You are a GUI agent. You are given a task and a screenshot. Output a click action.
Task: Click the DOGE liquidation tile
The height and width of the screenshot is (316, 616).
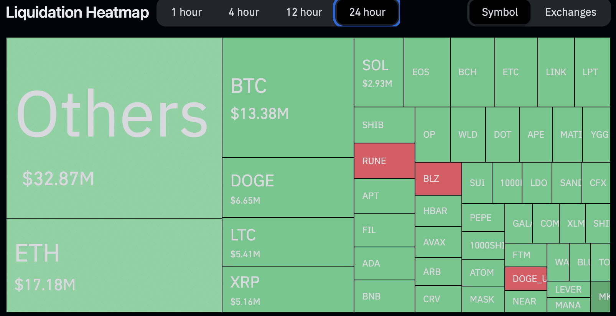[x=288, y=188]
